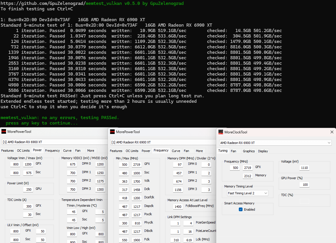Click GFX max frequency field in MorePowerTool Frequency tab
336x243 pixels.
click(x=136, y=165)
